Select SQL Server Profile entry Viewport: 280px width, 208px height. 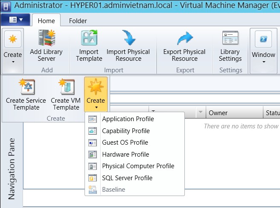(134, 178)
